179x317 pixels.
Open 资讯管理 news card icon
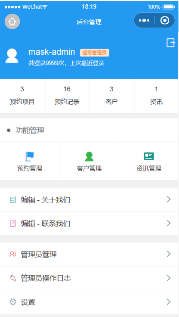tap(149, 156)
